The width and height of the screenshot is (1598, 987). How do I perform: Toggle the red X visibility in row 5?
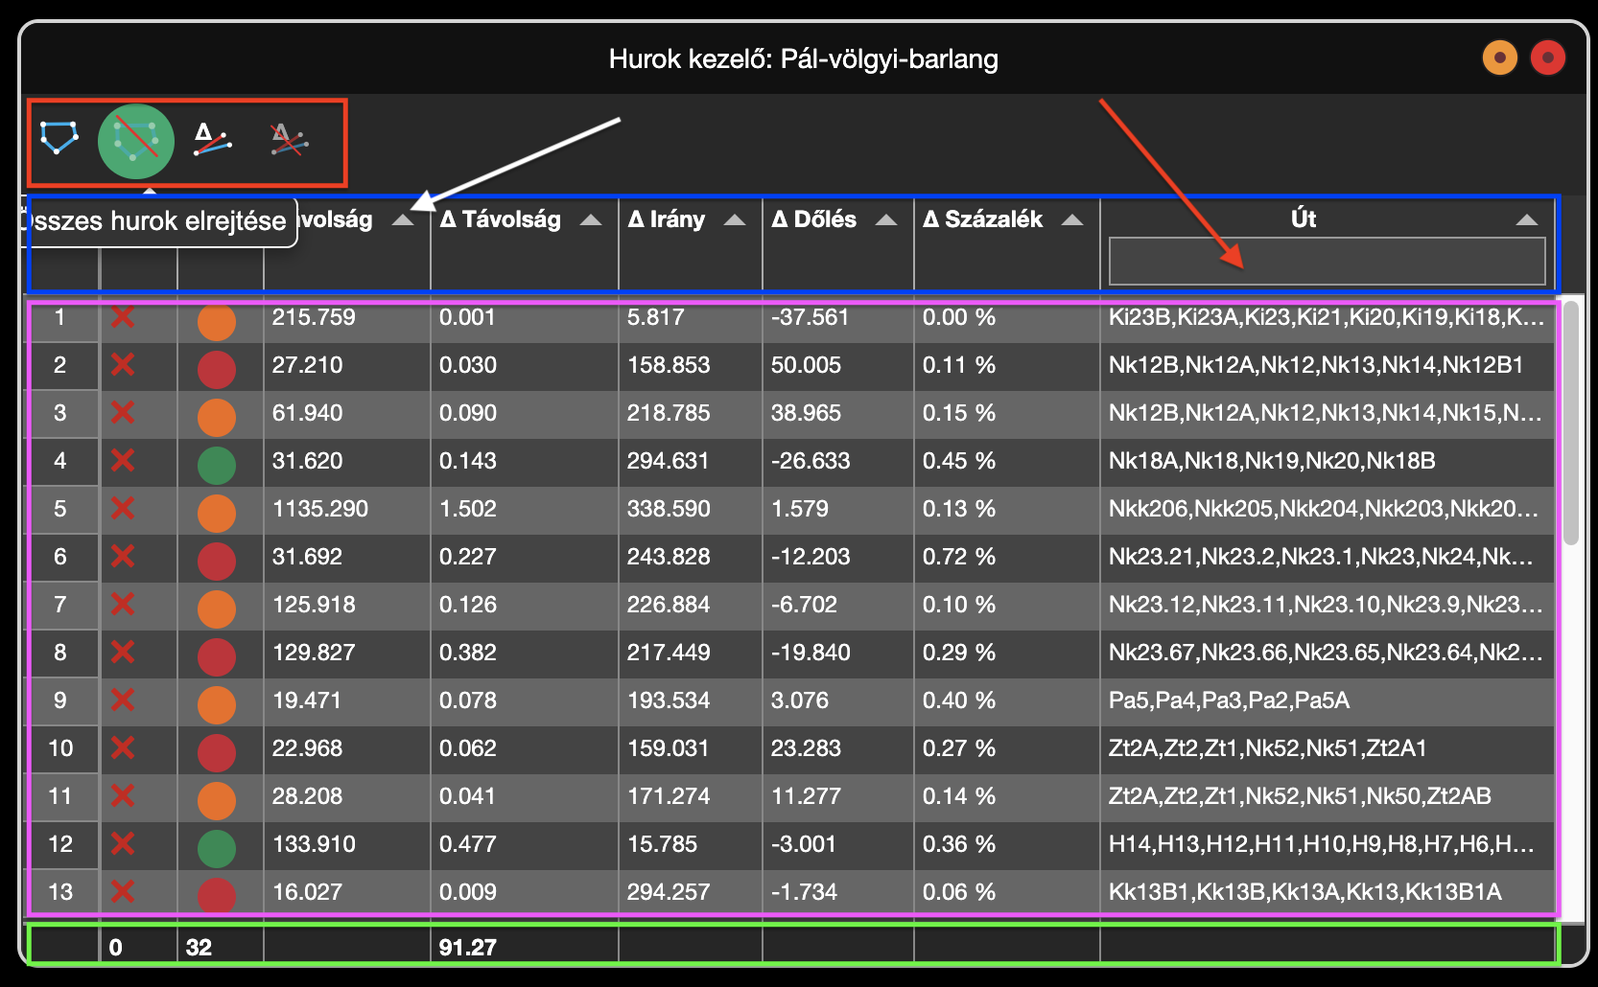coord(123,509)
